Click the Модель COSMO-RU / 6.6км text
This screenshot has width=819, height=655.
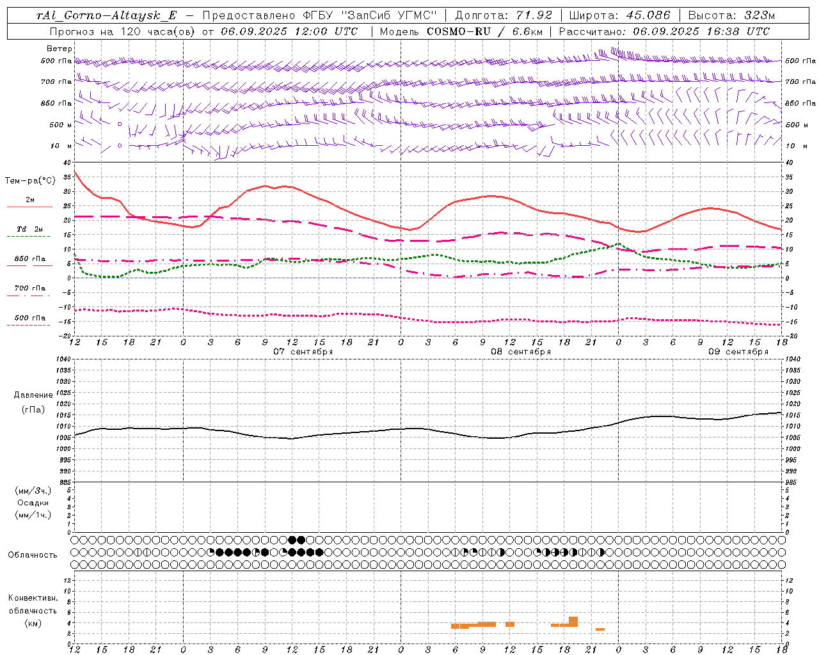[461, 31]
